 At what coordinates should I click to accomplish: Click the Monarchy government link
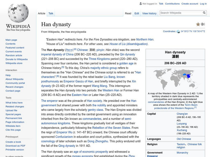pos(182,153)
